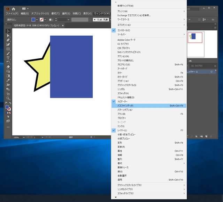
Task: Select the レイヤー 1 row in Layers panel
Action: [x=201, y=72]
